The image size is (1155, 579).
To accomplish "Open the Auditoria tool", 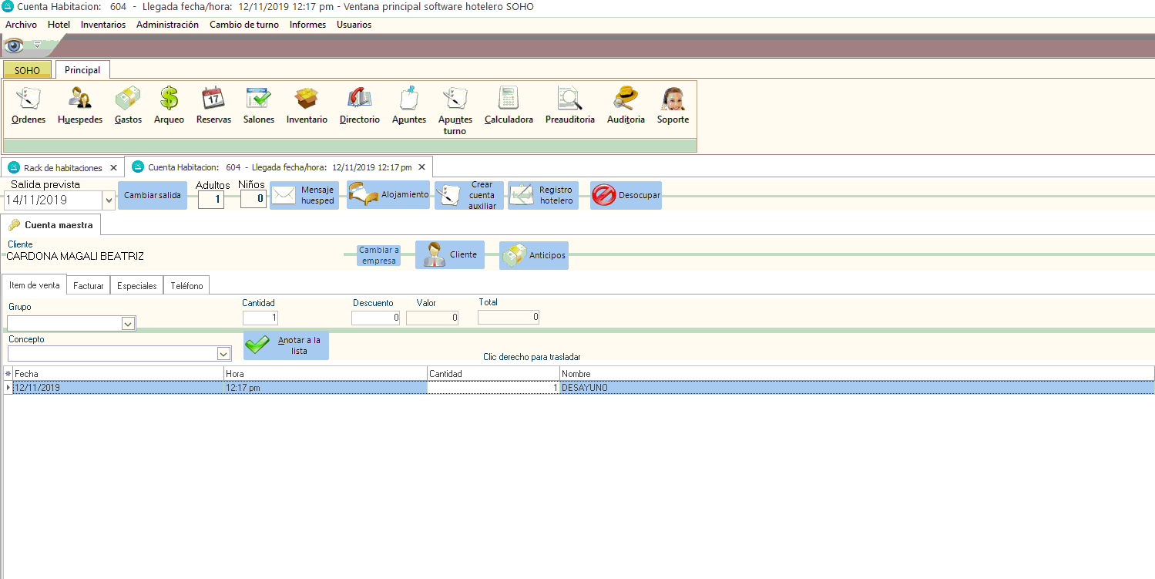I will tap(626, 106).
